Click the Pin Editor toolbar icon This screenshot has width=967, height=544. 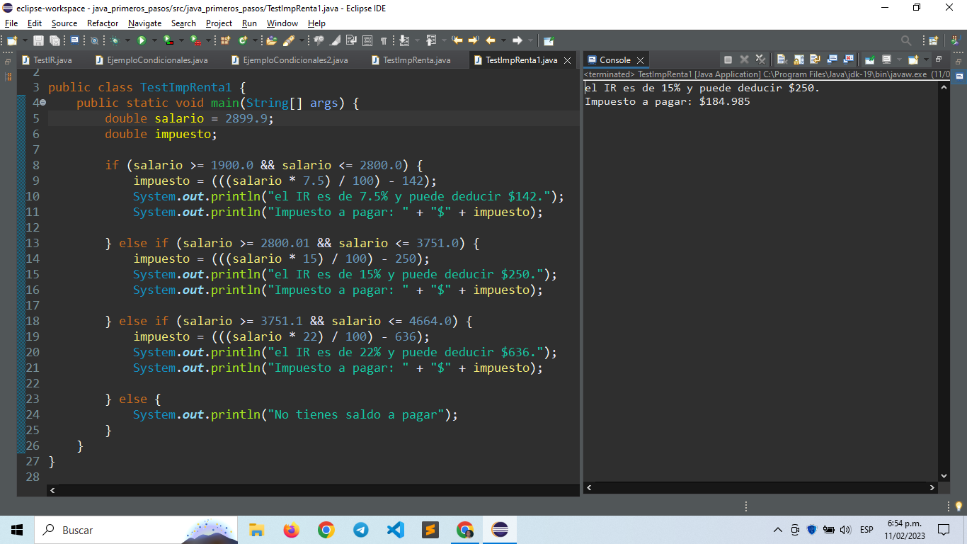point(549,40)
